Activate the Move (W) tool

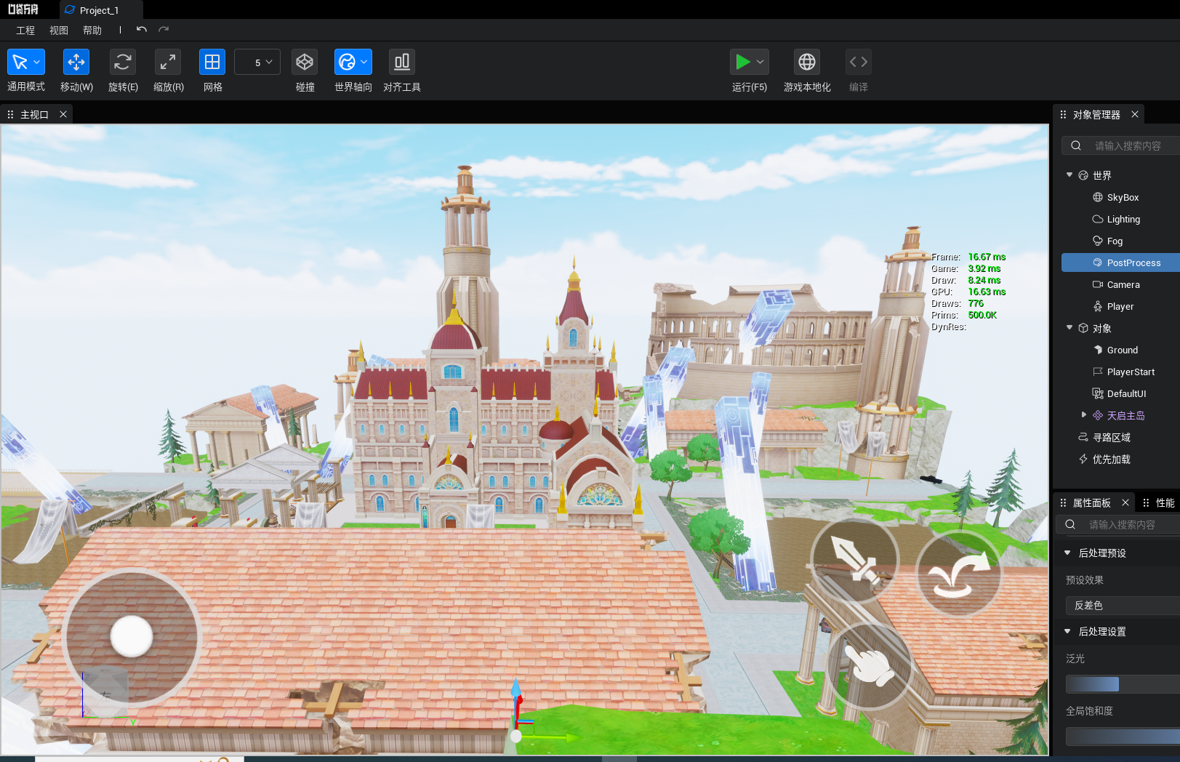tap(76, 62)
